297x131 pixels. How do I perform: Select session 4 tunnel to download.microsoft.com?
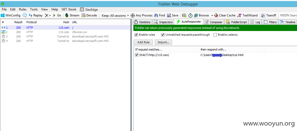point(65,41)
